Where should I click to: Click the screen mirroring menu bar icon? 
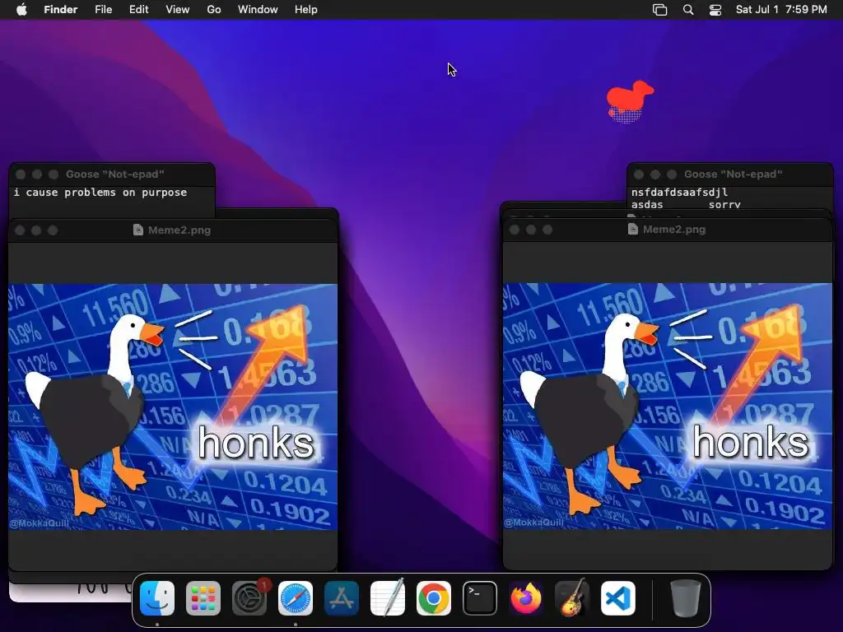tap(659, 10)
